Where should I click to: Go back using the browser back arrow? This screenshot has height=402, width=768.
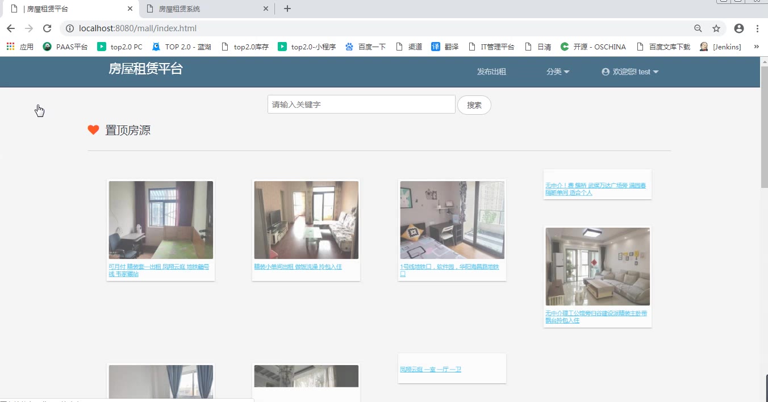point(11,28)
